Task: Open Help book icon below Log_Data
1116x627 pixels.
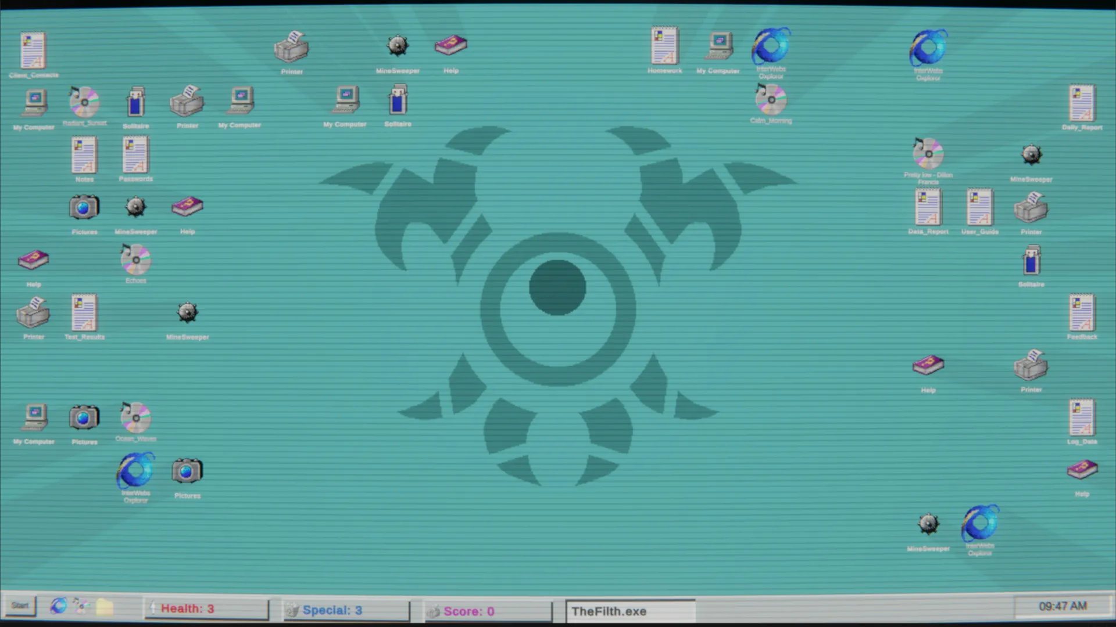Action: click(x=1082, y=469)
